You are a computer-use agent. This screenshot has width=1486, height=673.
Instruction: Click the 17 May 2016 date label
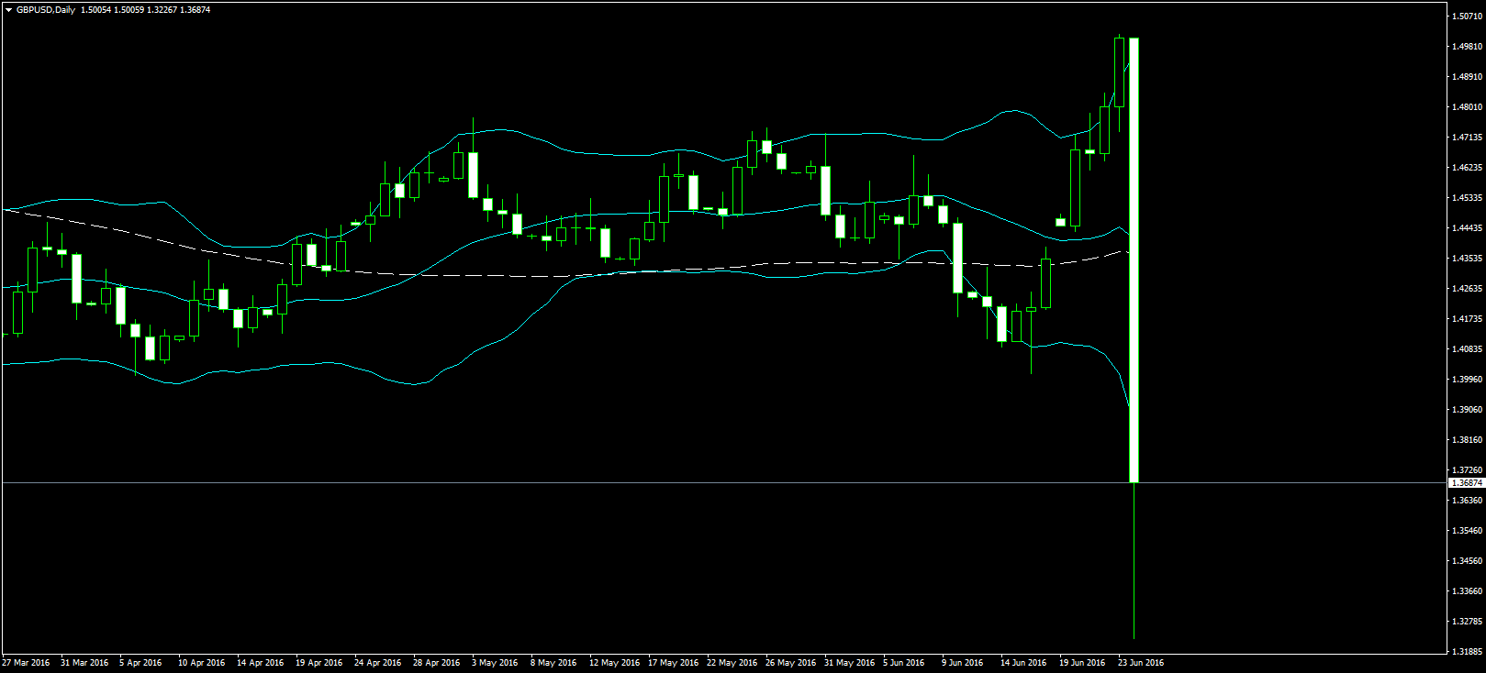(673, 663)
